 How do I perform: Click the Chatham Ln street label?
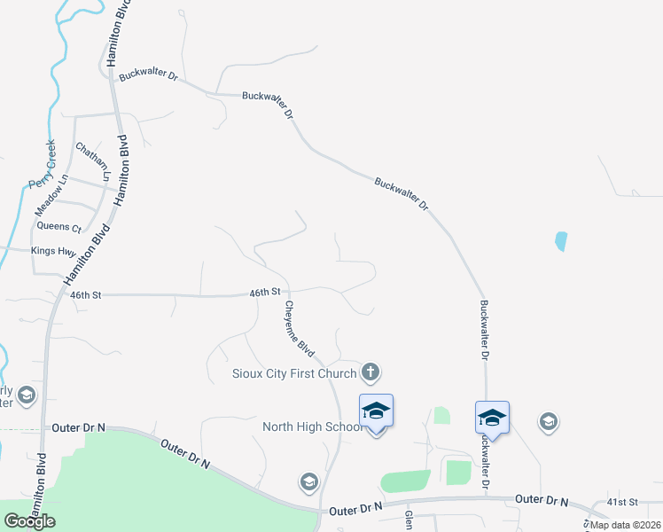[93, 161]
